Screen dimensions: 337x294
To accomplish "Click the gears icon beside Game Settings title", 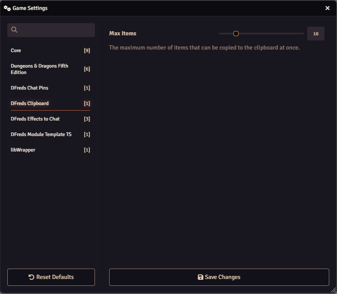I will [7, 8].
